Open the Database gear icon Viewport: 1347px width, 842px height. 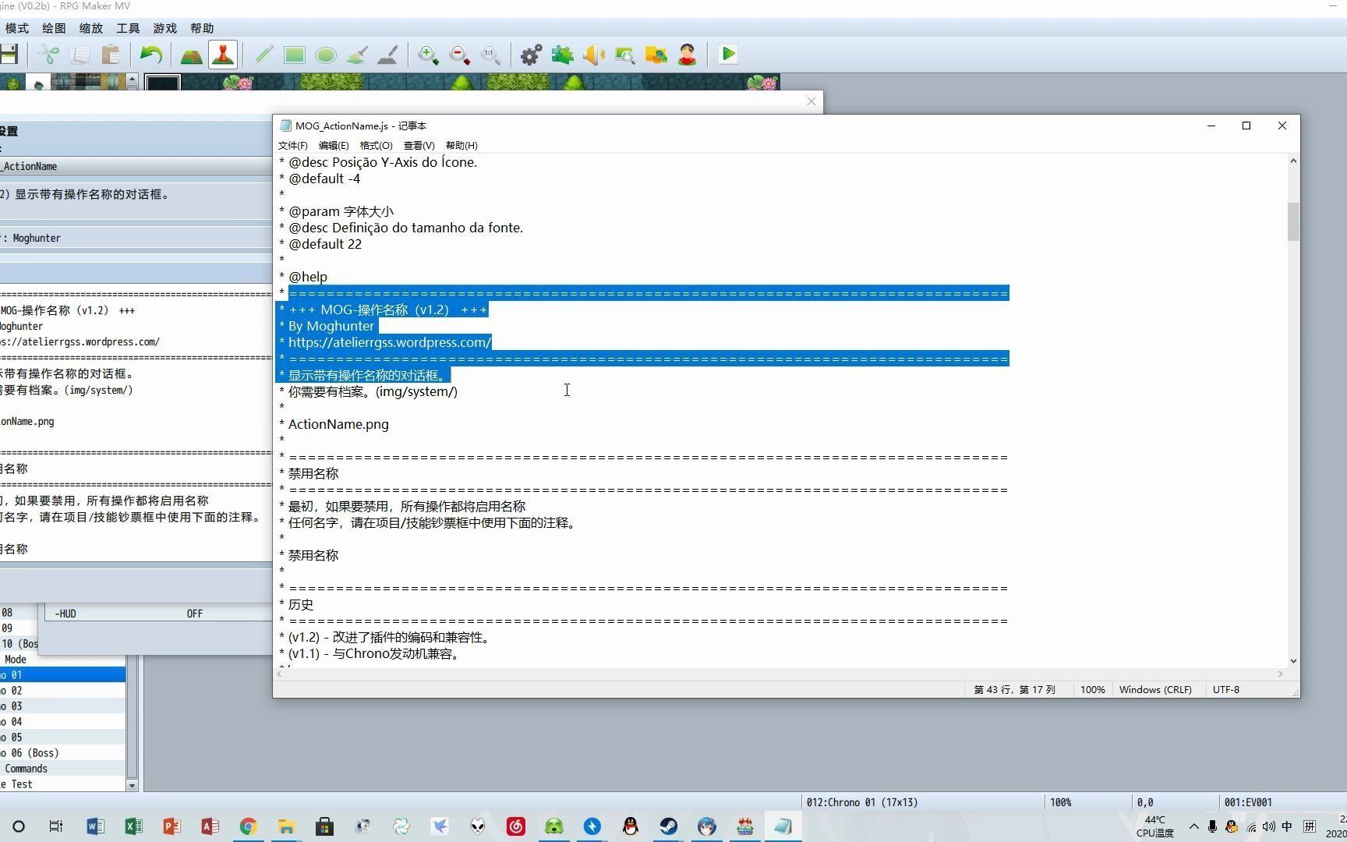click(x=531, y=55)
